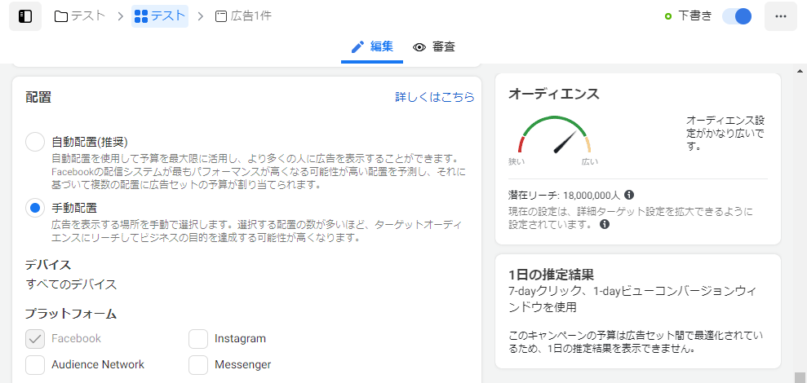Click すべてのデバイス device setting
Image resolution: width=807 pixels, height=383 pixels.
71,284
